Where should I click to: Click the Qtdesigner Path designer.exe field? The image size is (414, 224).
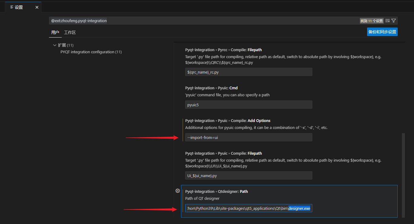(x=248, y=208)
